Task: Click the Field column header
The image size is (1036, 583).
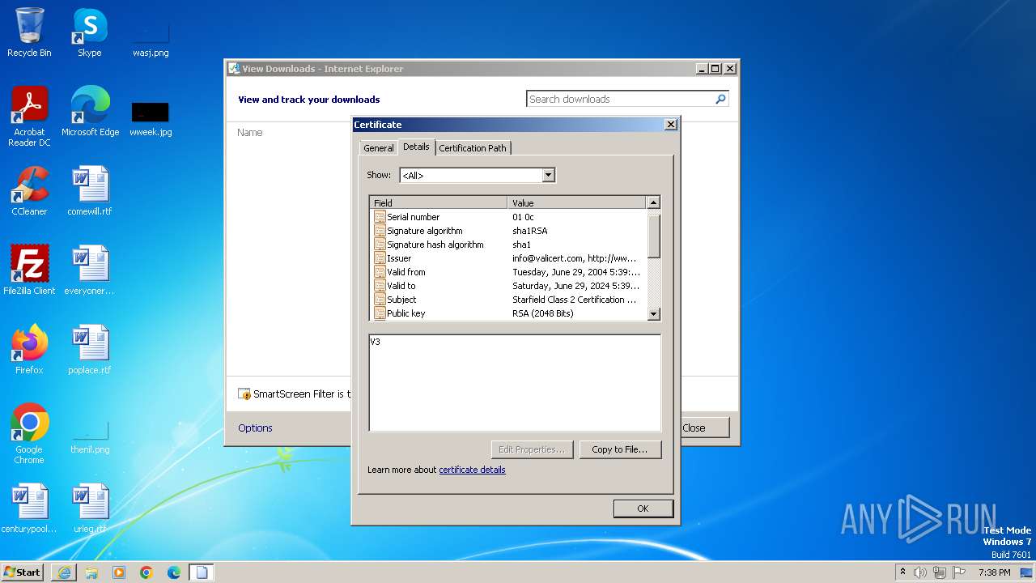Action: [439, 202]
